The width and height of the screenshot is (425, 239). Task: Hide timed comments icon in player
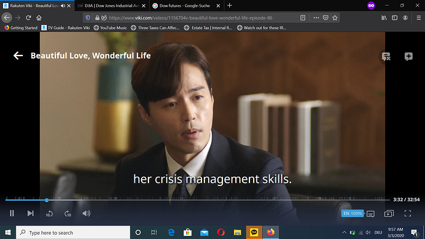[x=386, y=57]
